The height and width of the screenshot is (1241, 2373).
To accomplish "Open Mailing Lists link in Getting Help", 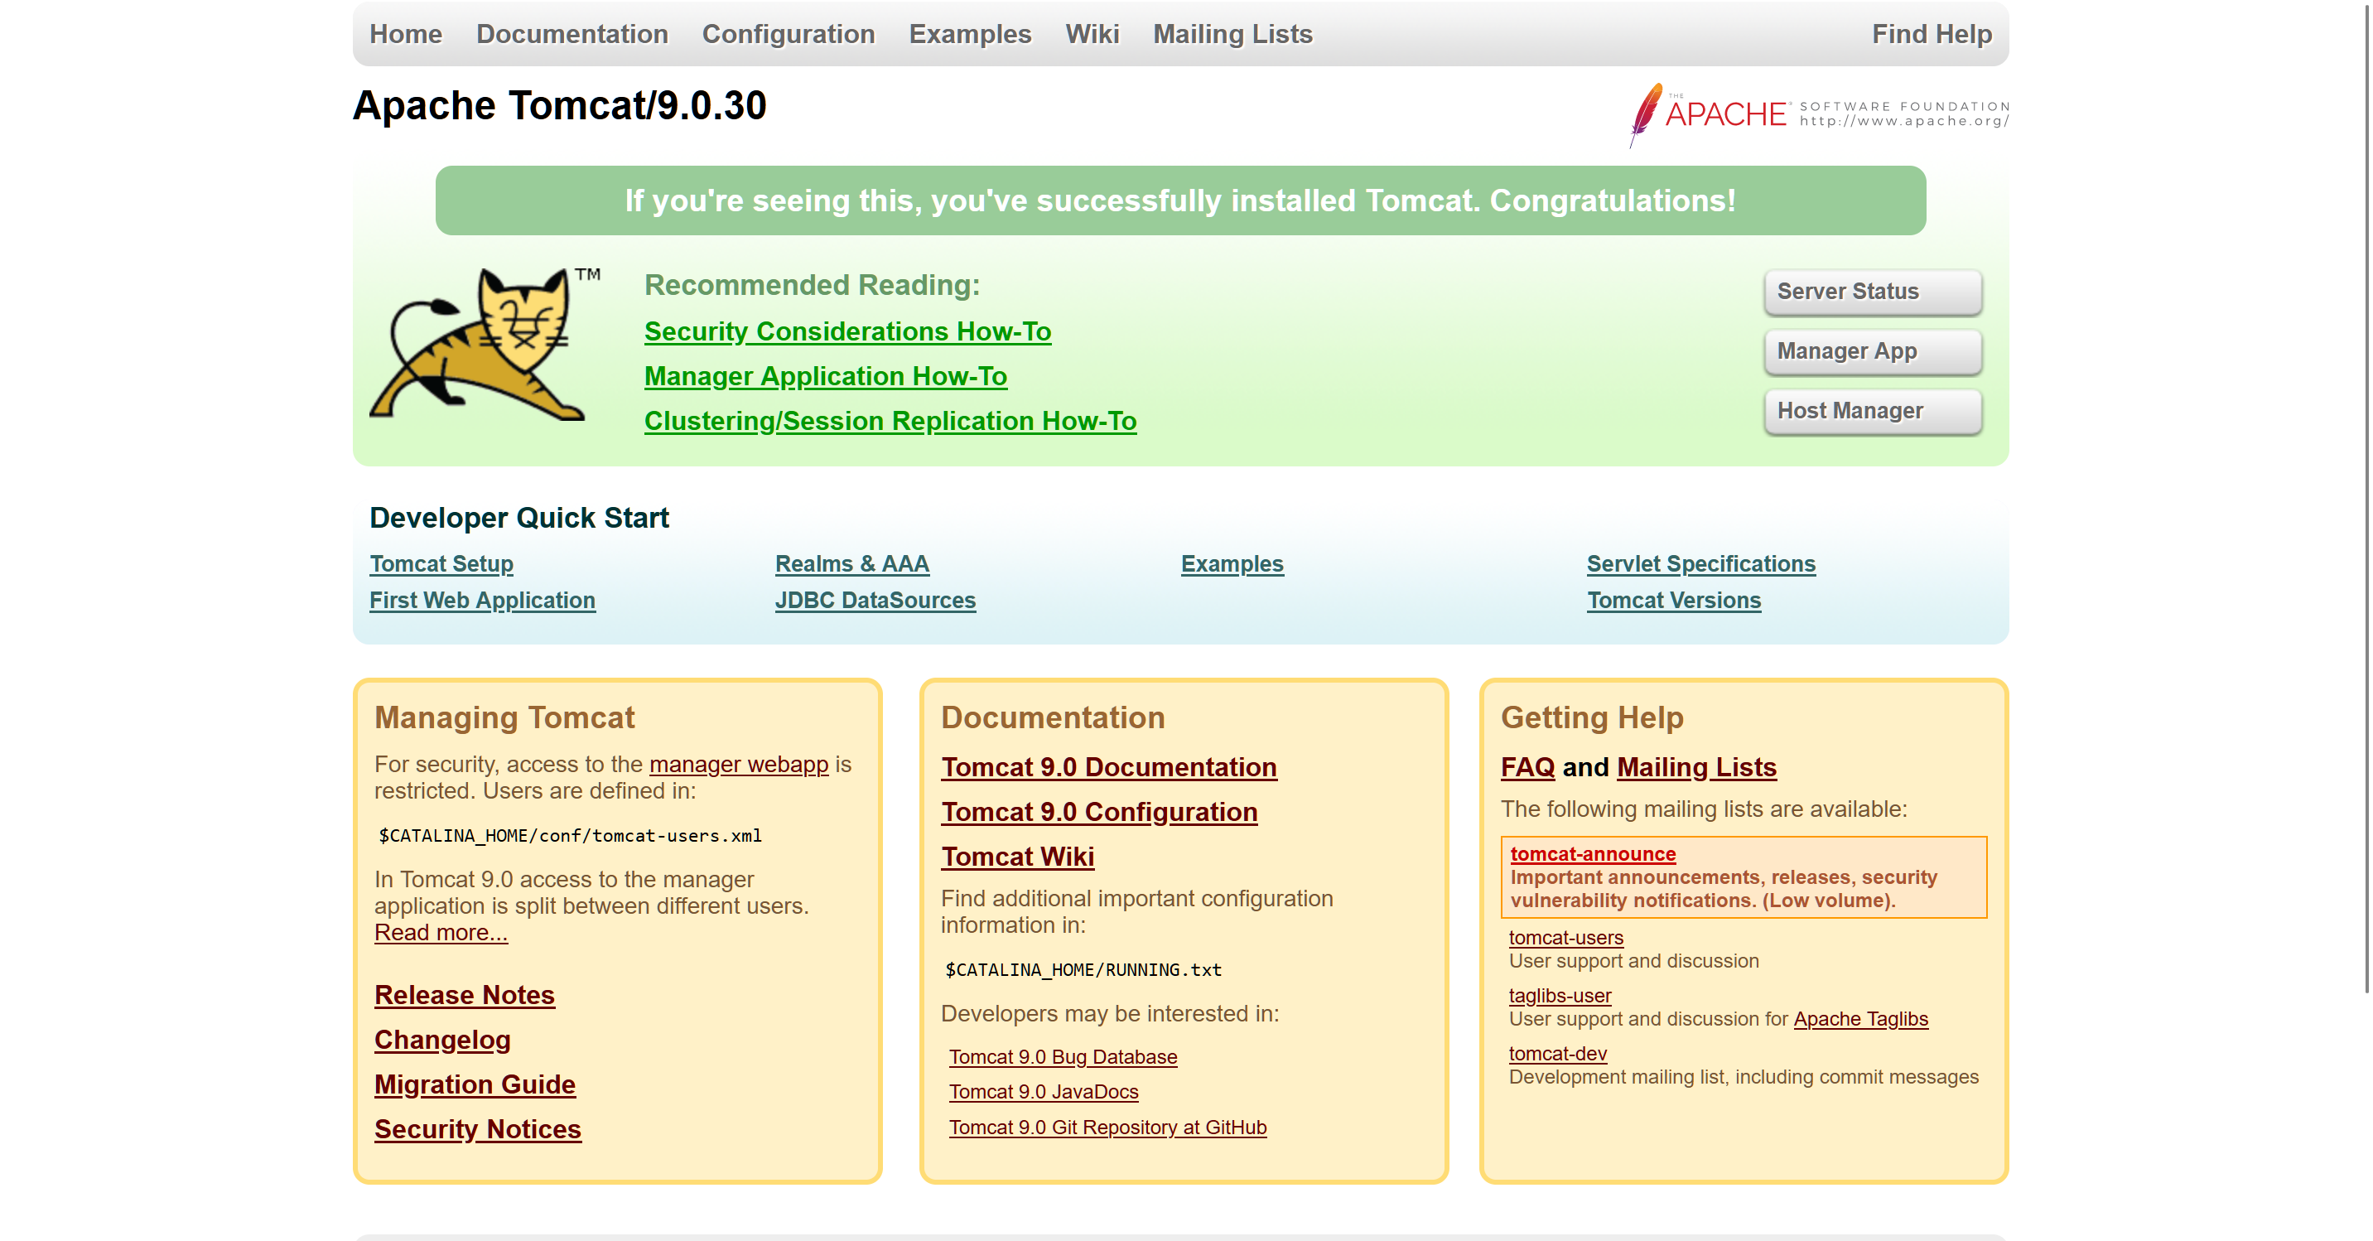I will tap(1696, 767).
